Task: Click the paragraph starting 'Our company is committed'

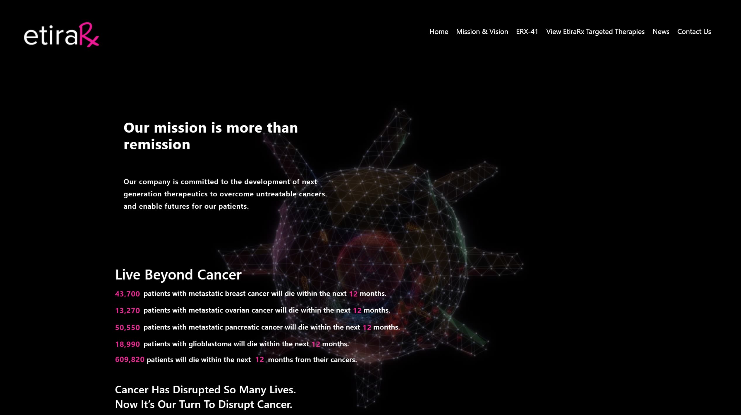Action: (224, 194)
